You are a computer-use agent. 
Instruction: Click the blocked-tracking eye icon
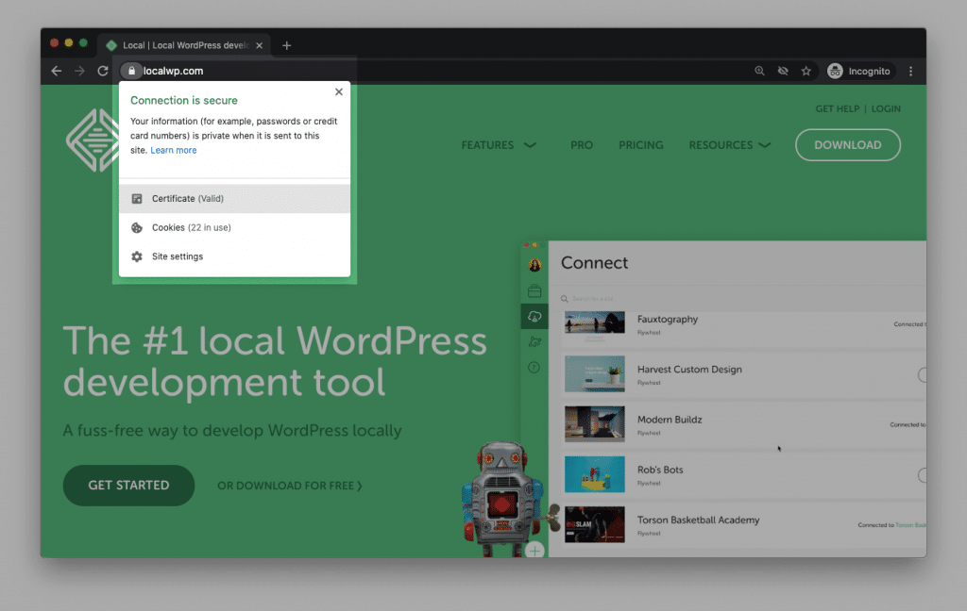pos(783,71)
